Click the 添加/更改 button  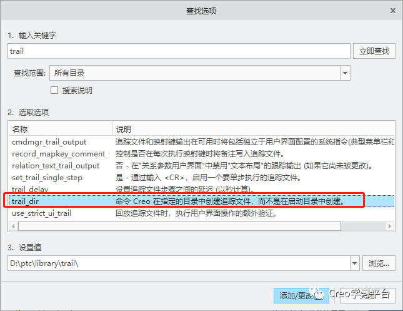click(x=301, y=295)
